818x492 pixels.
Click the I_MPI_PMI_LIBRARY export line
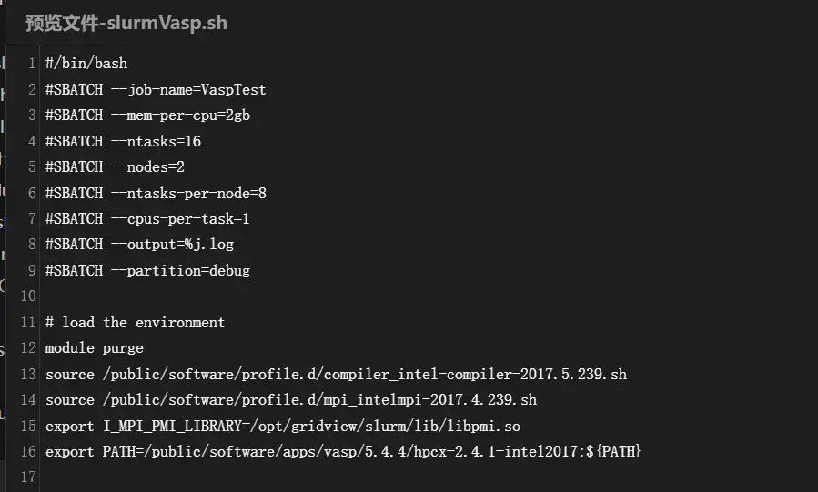tap(283, 426)
